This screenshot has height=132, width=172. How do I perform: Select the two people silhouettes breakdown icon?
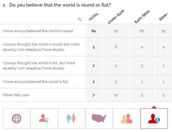pos(126,118)
